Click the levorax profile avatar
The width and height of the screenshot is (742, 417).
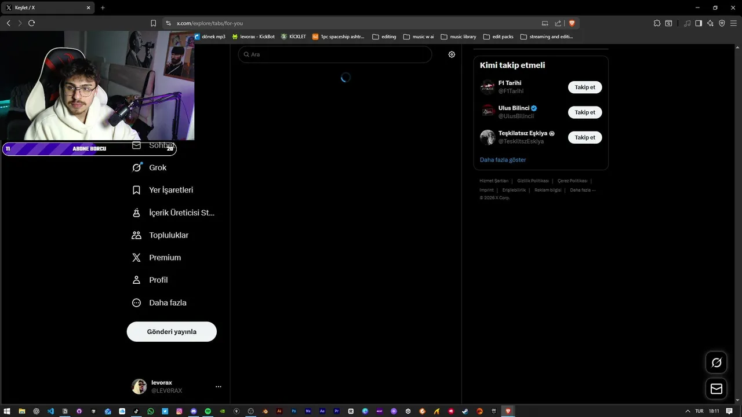(139, 386)
